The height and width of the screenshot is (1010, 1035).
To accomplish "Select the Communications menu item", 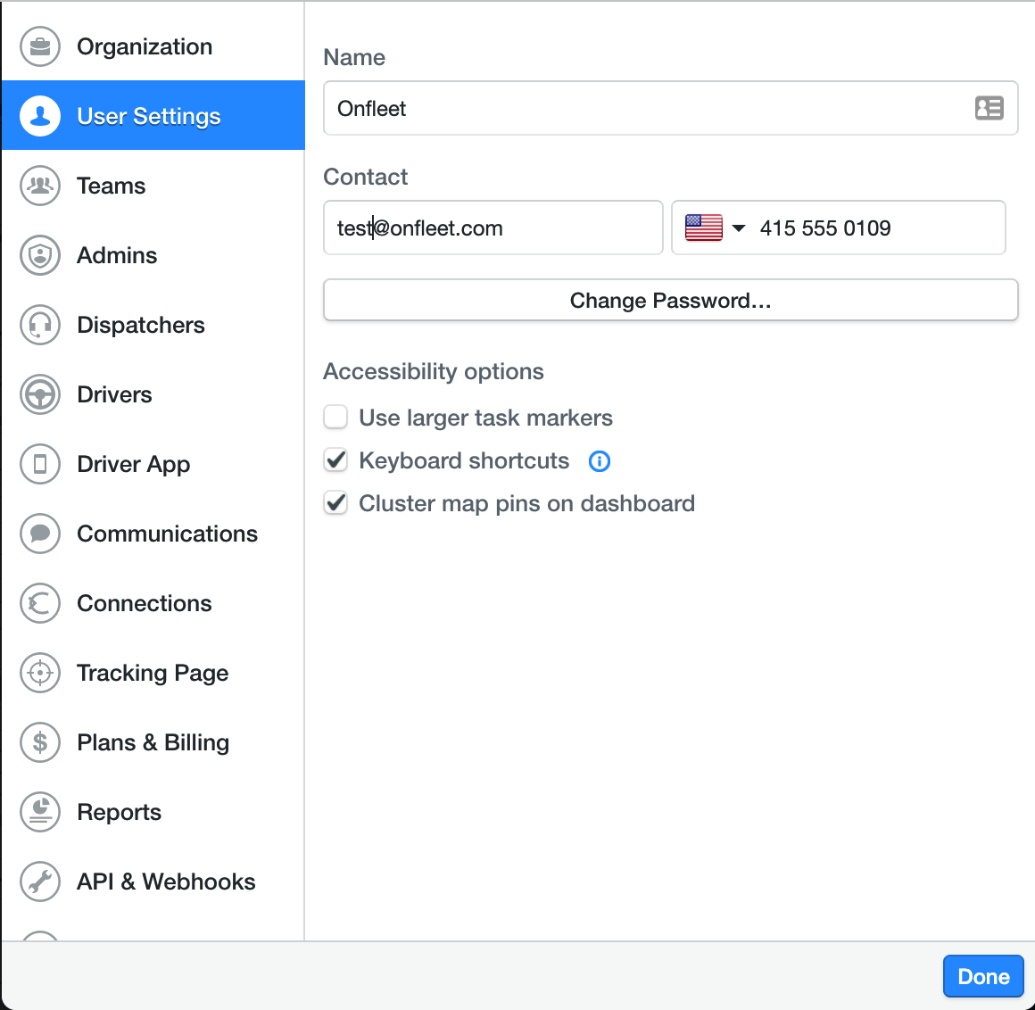I will click(153, 534).
